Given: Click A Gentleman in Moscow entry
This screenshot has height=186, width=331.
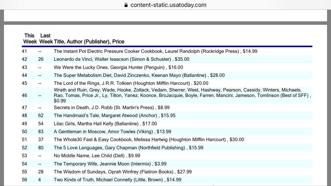Looking at the screenshot, I should click(113, 131).
